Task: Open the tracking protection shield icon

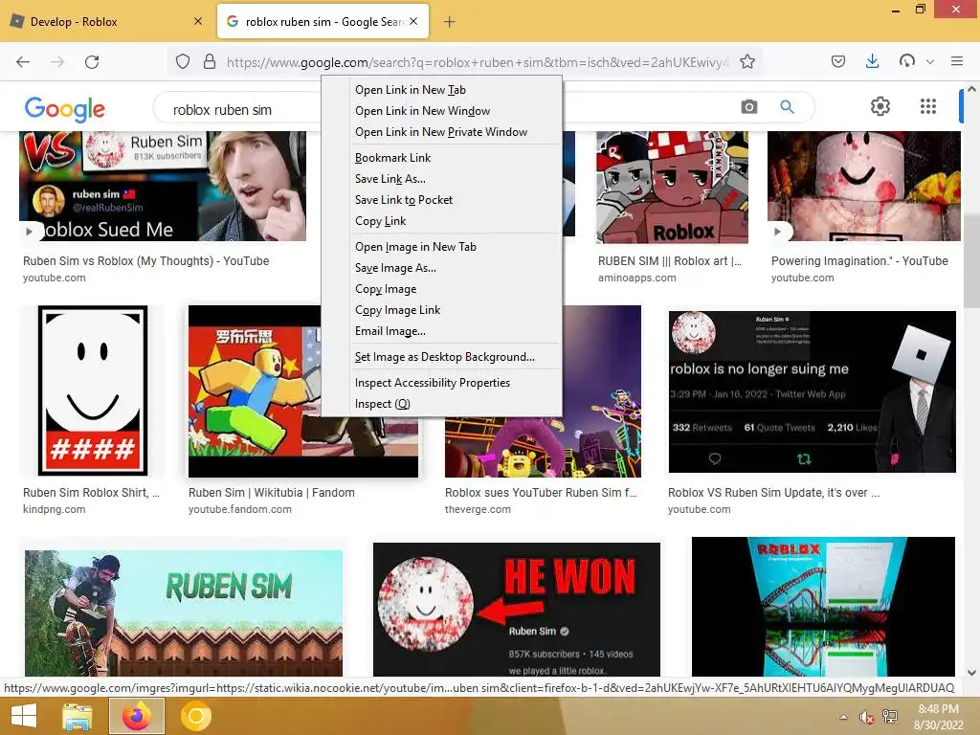Action: pyautogui.click(x=183, y=61)
